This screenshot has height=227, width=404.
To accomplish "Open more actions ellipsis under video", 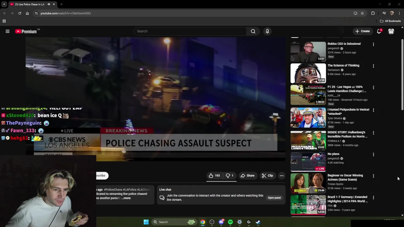I will coord(282,176).
